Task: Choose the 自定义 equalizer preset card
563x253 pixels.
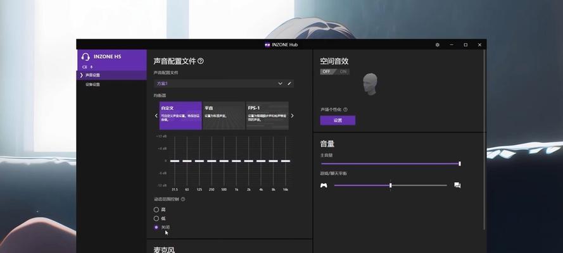Action: point(180,115)
